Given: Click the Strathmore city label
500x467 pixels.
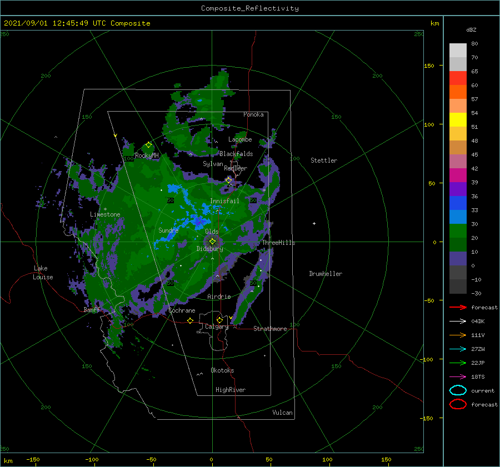Looking at the screenshot, I should click(x=270, y=329).
